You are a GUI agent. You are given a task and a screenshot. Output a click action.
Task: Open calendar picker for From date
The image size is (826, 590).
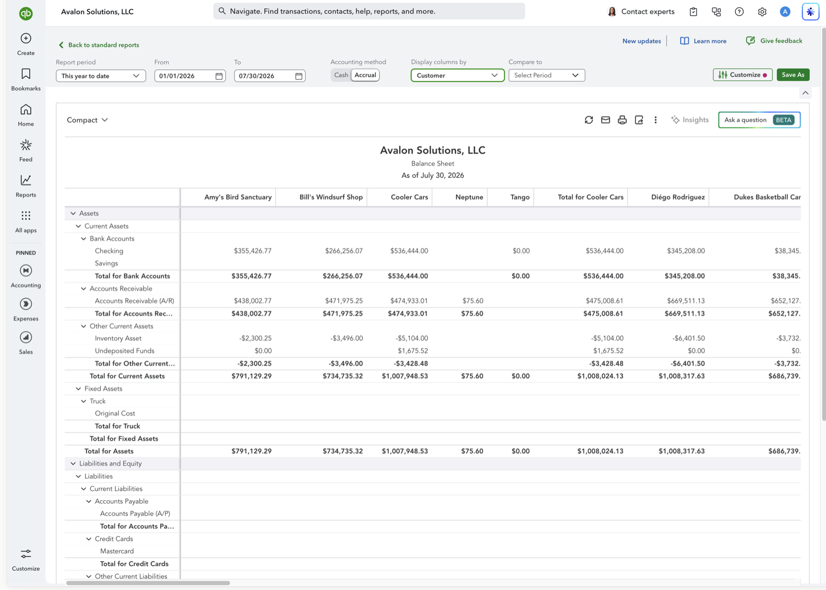click(219, 76)
